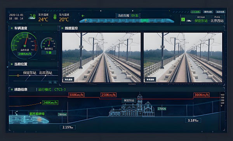
Task: Switch to the middle top-right info tab
Action: coord(208,12)
